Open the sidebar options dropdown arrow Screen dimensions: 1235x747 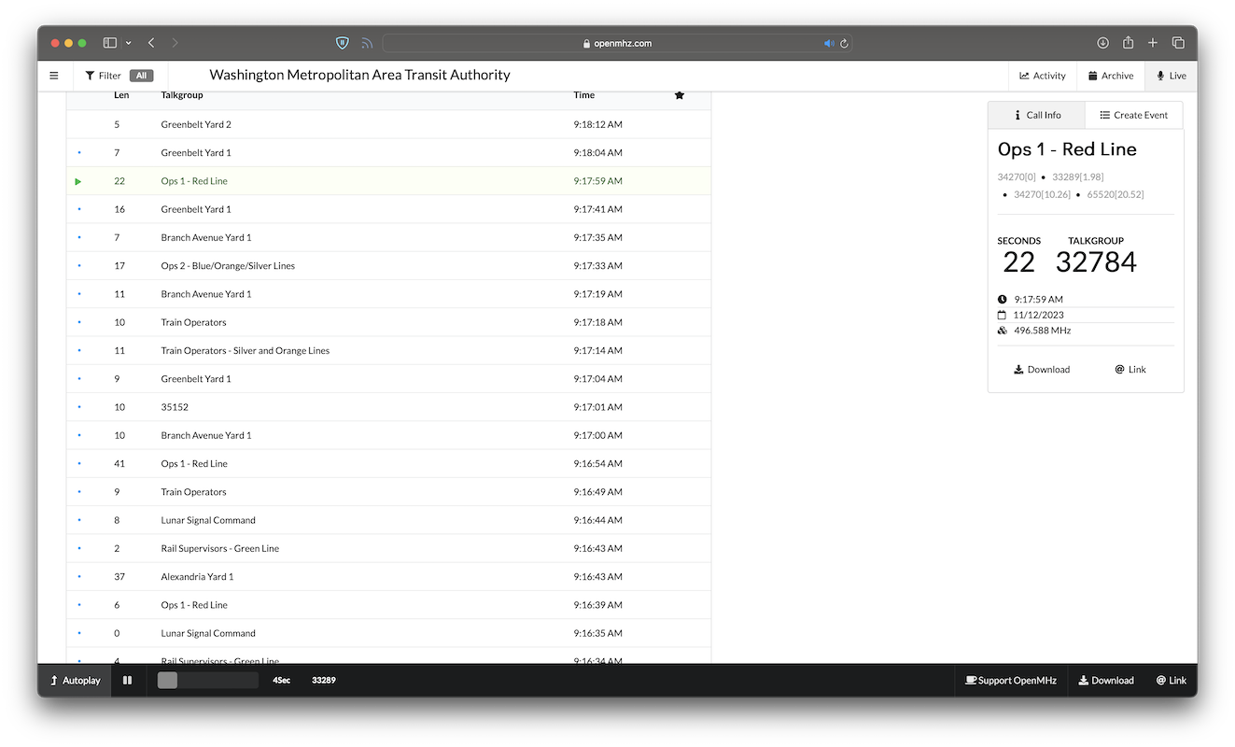(128, 43)
